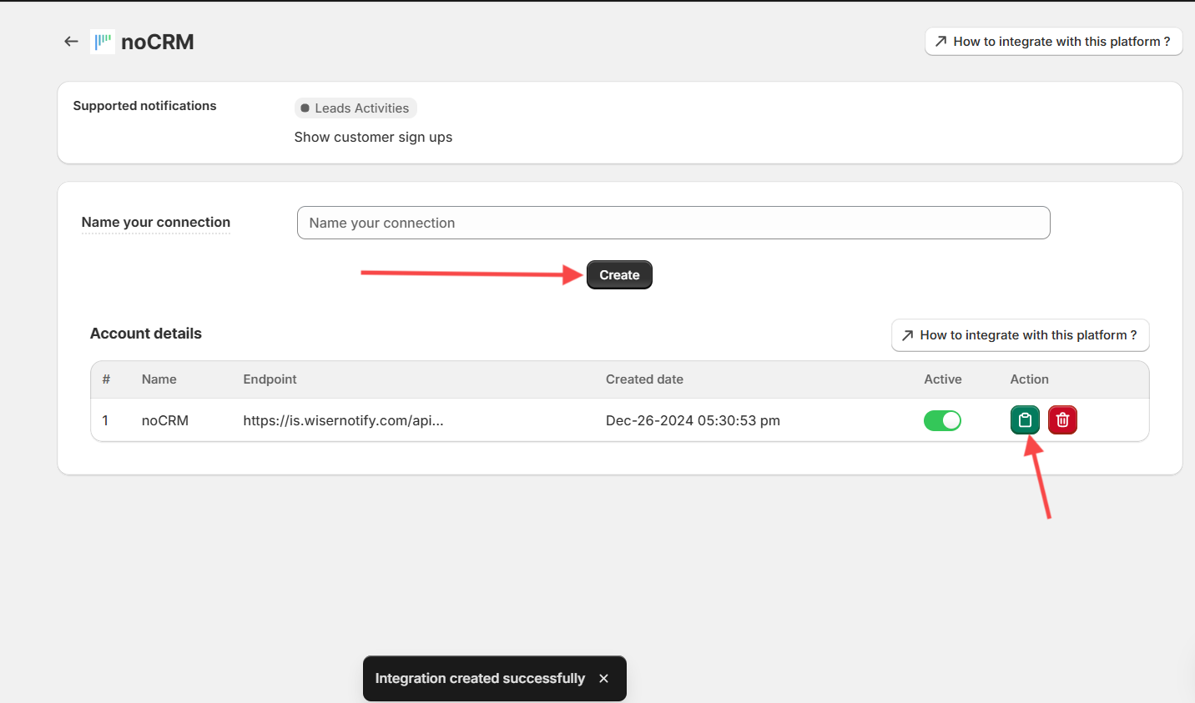Click the 'Name your connection' field label
Image resolution: width=1195 pixels, height=703 pixels.
click(x=156, y=223)
